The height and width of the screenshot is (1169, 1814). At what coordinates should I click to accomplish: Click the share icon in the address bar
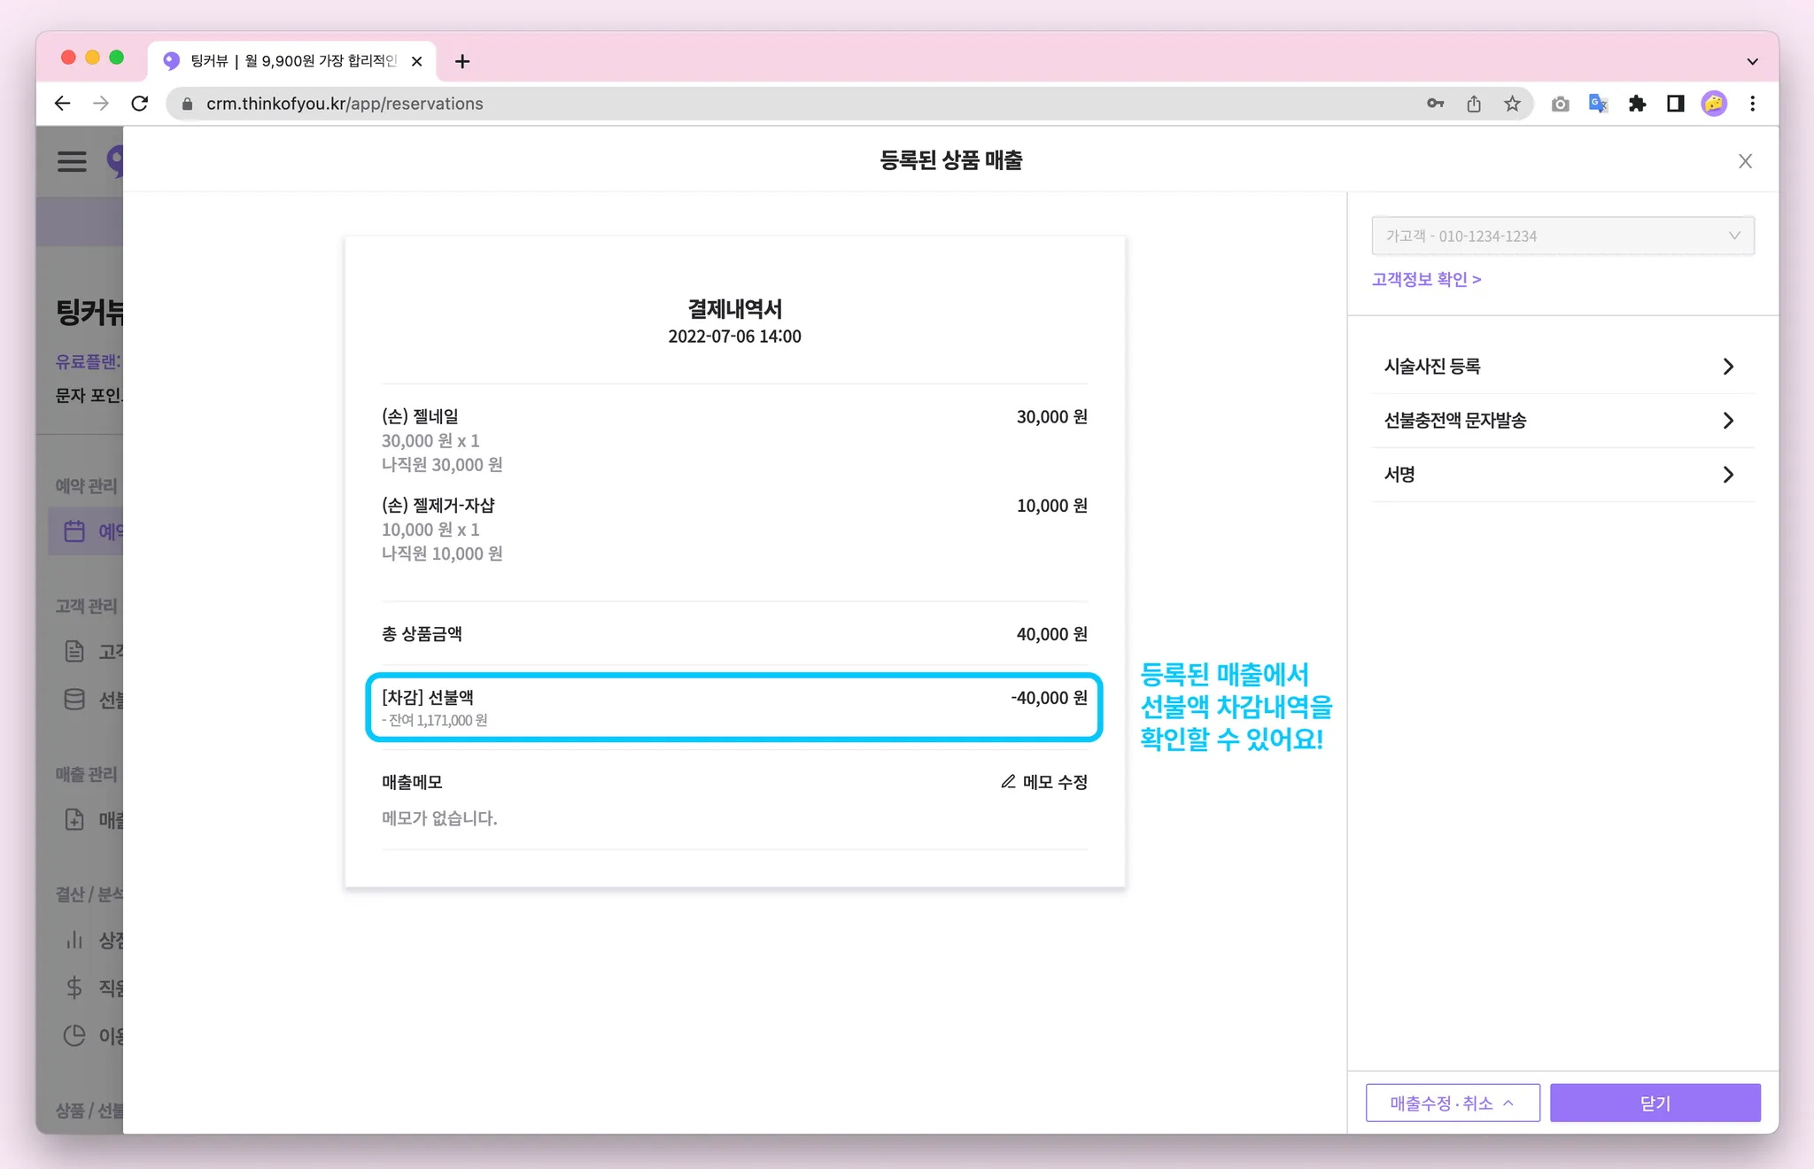1474,104
